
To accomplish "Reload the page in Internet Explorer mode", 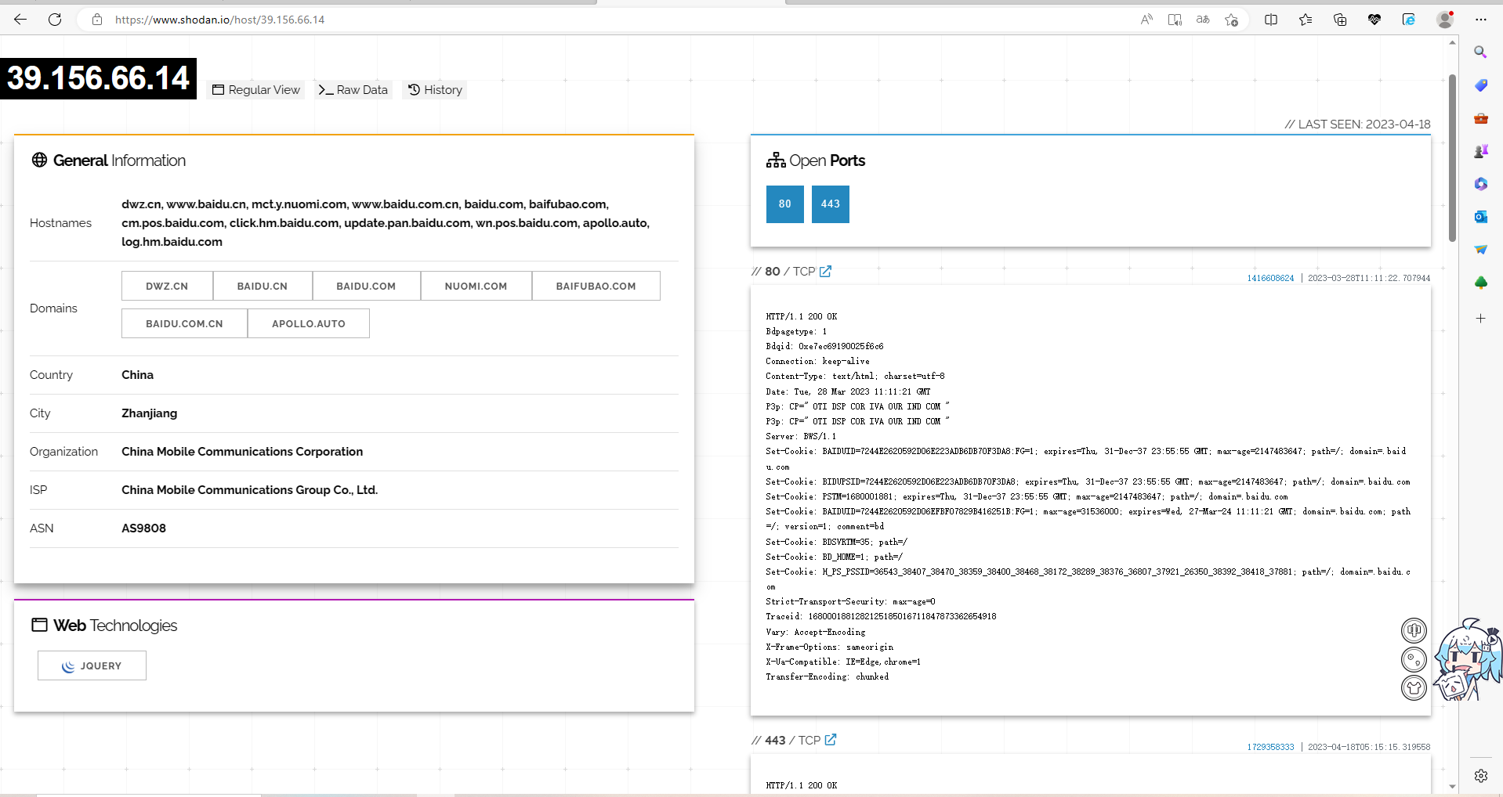I will point(1409,20).
